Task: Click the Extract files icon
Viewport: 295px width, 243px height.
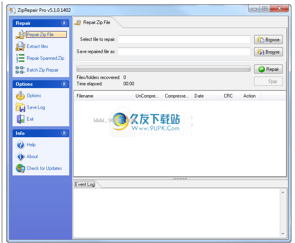Action: point(20,46)
